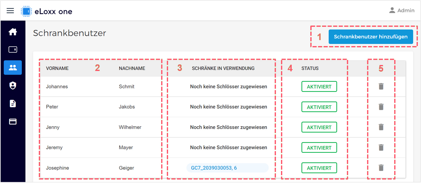Screen dimensions: 421x183
Task: Delete user Johannes Schmit with trash icon
Action: tap(381, 86)
